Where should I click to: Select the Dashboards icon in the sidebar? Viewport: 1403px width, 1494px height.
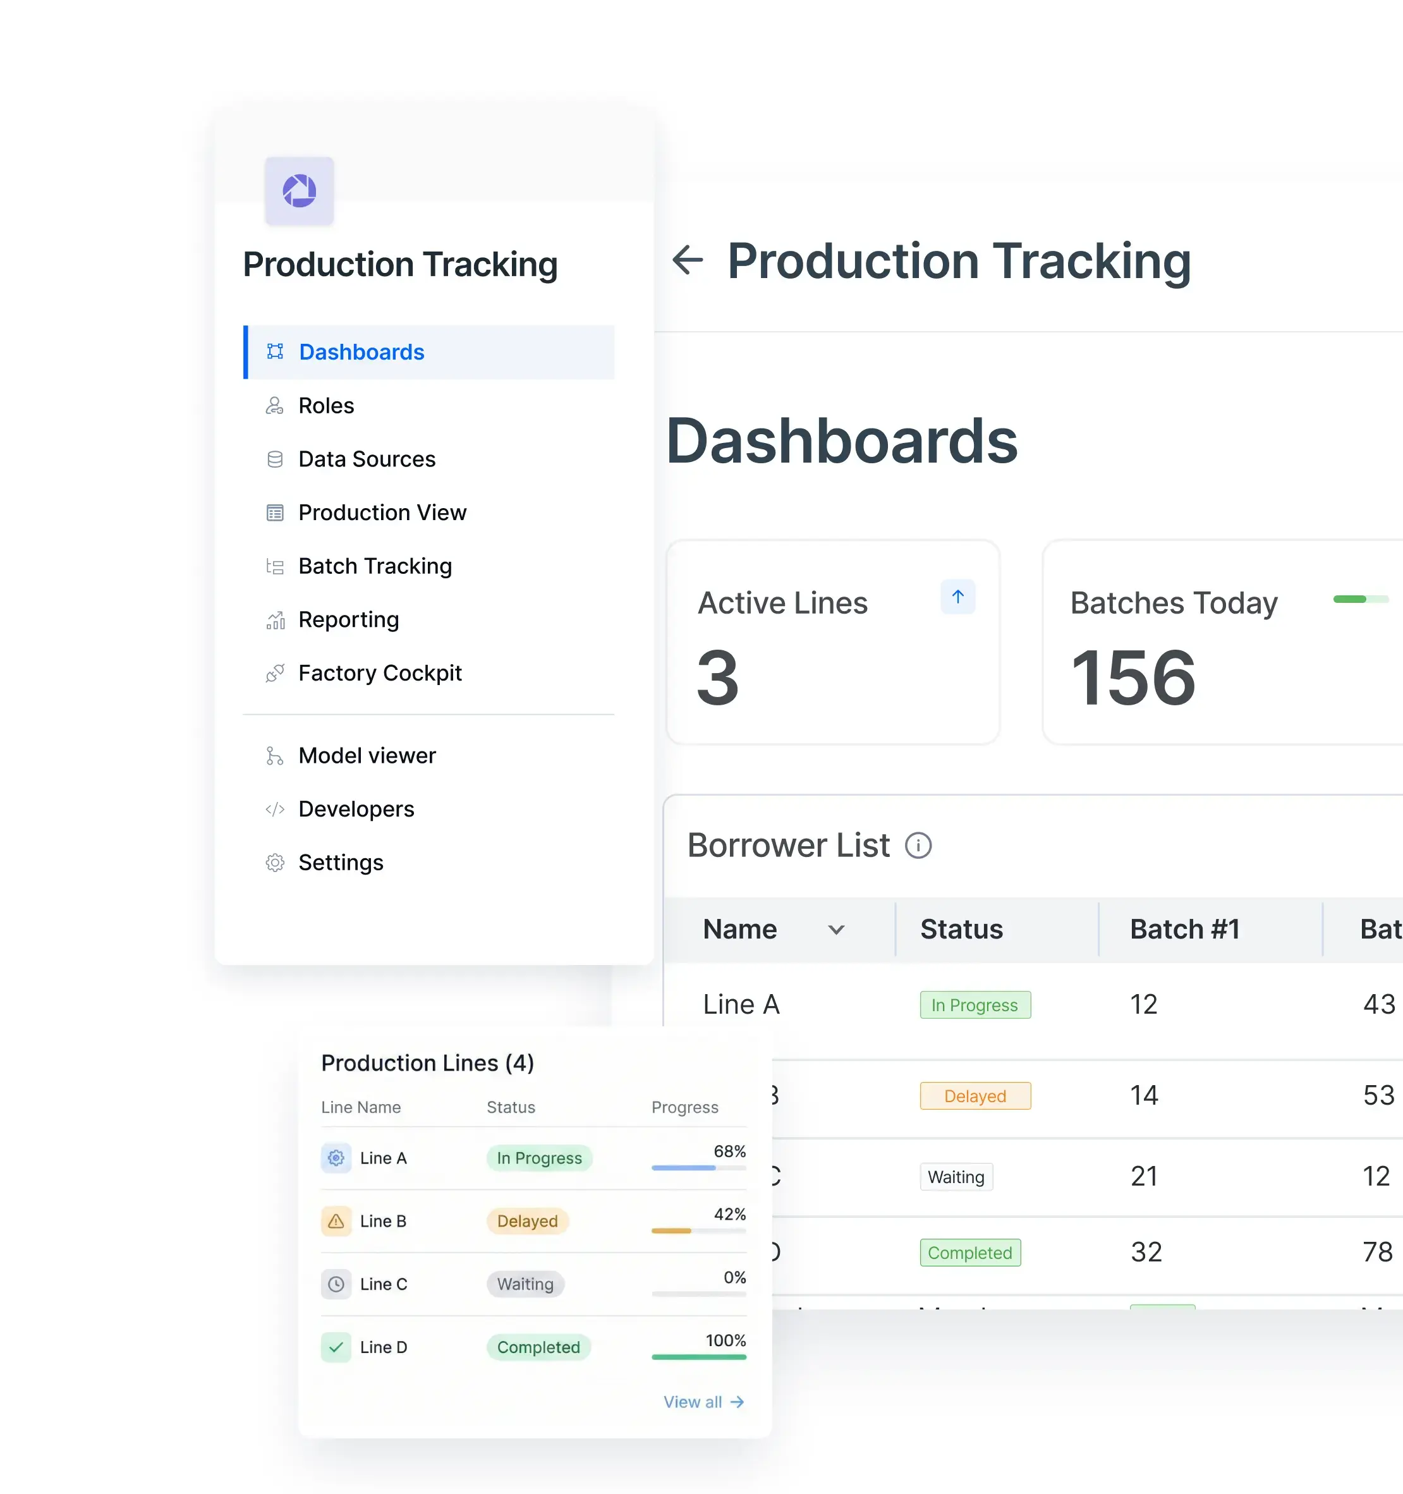click(x=275, y=352)
